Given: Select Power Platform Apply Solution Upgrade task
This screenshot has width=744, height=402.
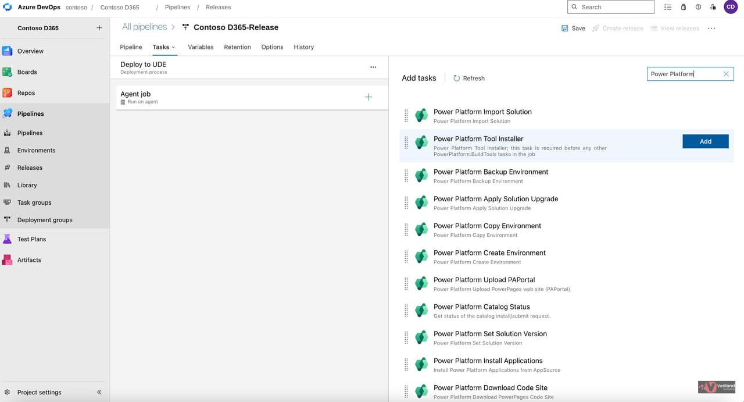Looking at the screenshot, I should tap(567, 203).
